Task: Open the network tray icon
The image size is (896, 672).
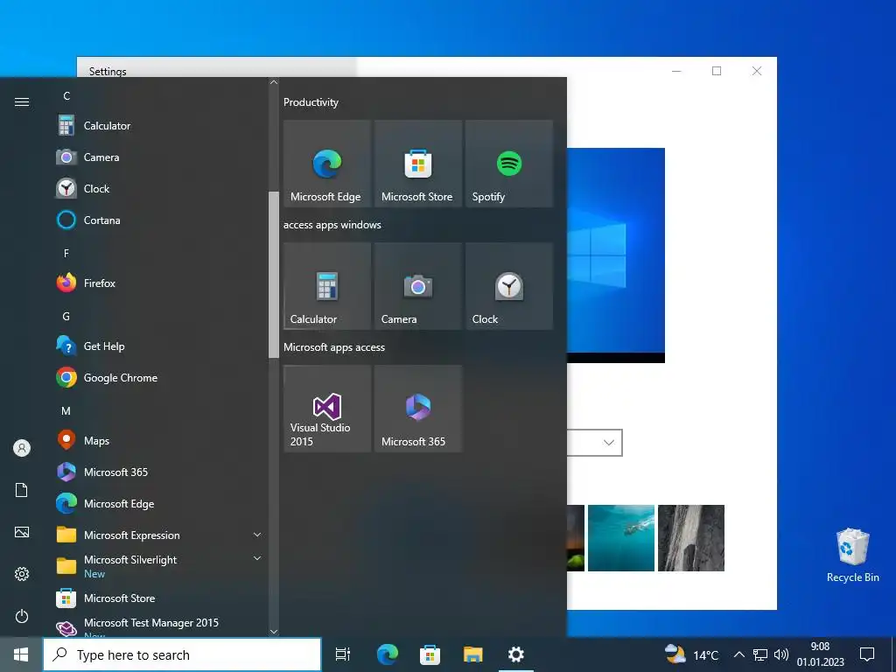Action: pyautogui.click(x=760, y=654)
